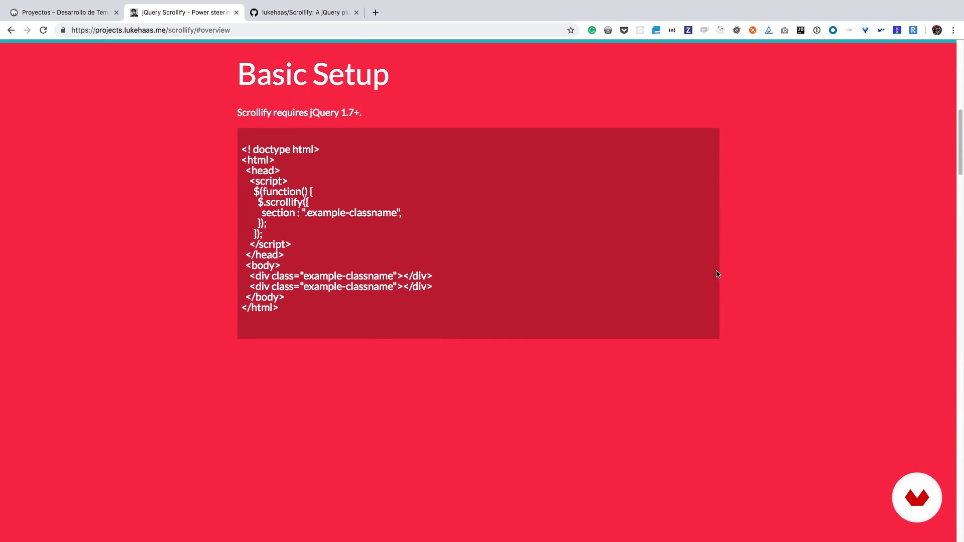This screenshot has width=964, height=542.
Task: Open the greyed speech bubble extension
Action: 704,30
